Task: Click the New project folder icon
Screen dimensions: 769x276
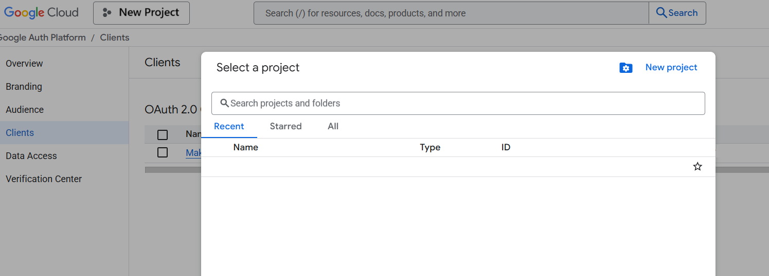Action: tap(625, 68)
